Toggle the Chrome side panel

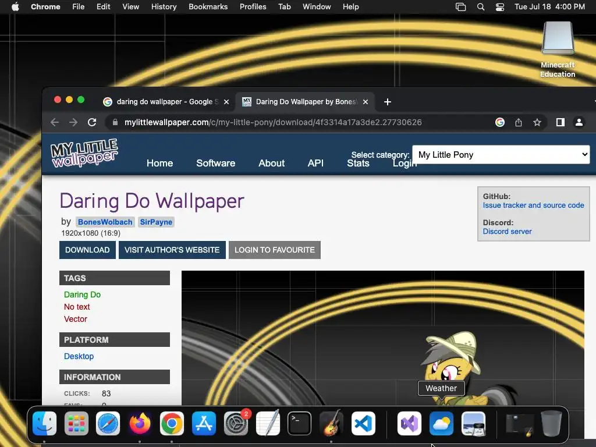[x=560, y=122]
